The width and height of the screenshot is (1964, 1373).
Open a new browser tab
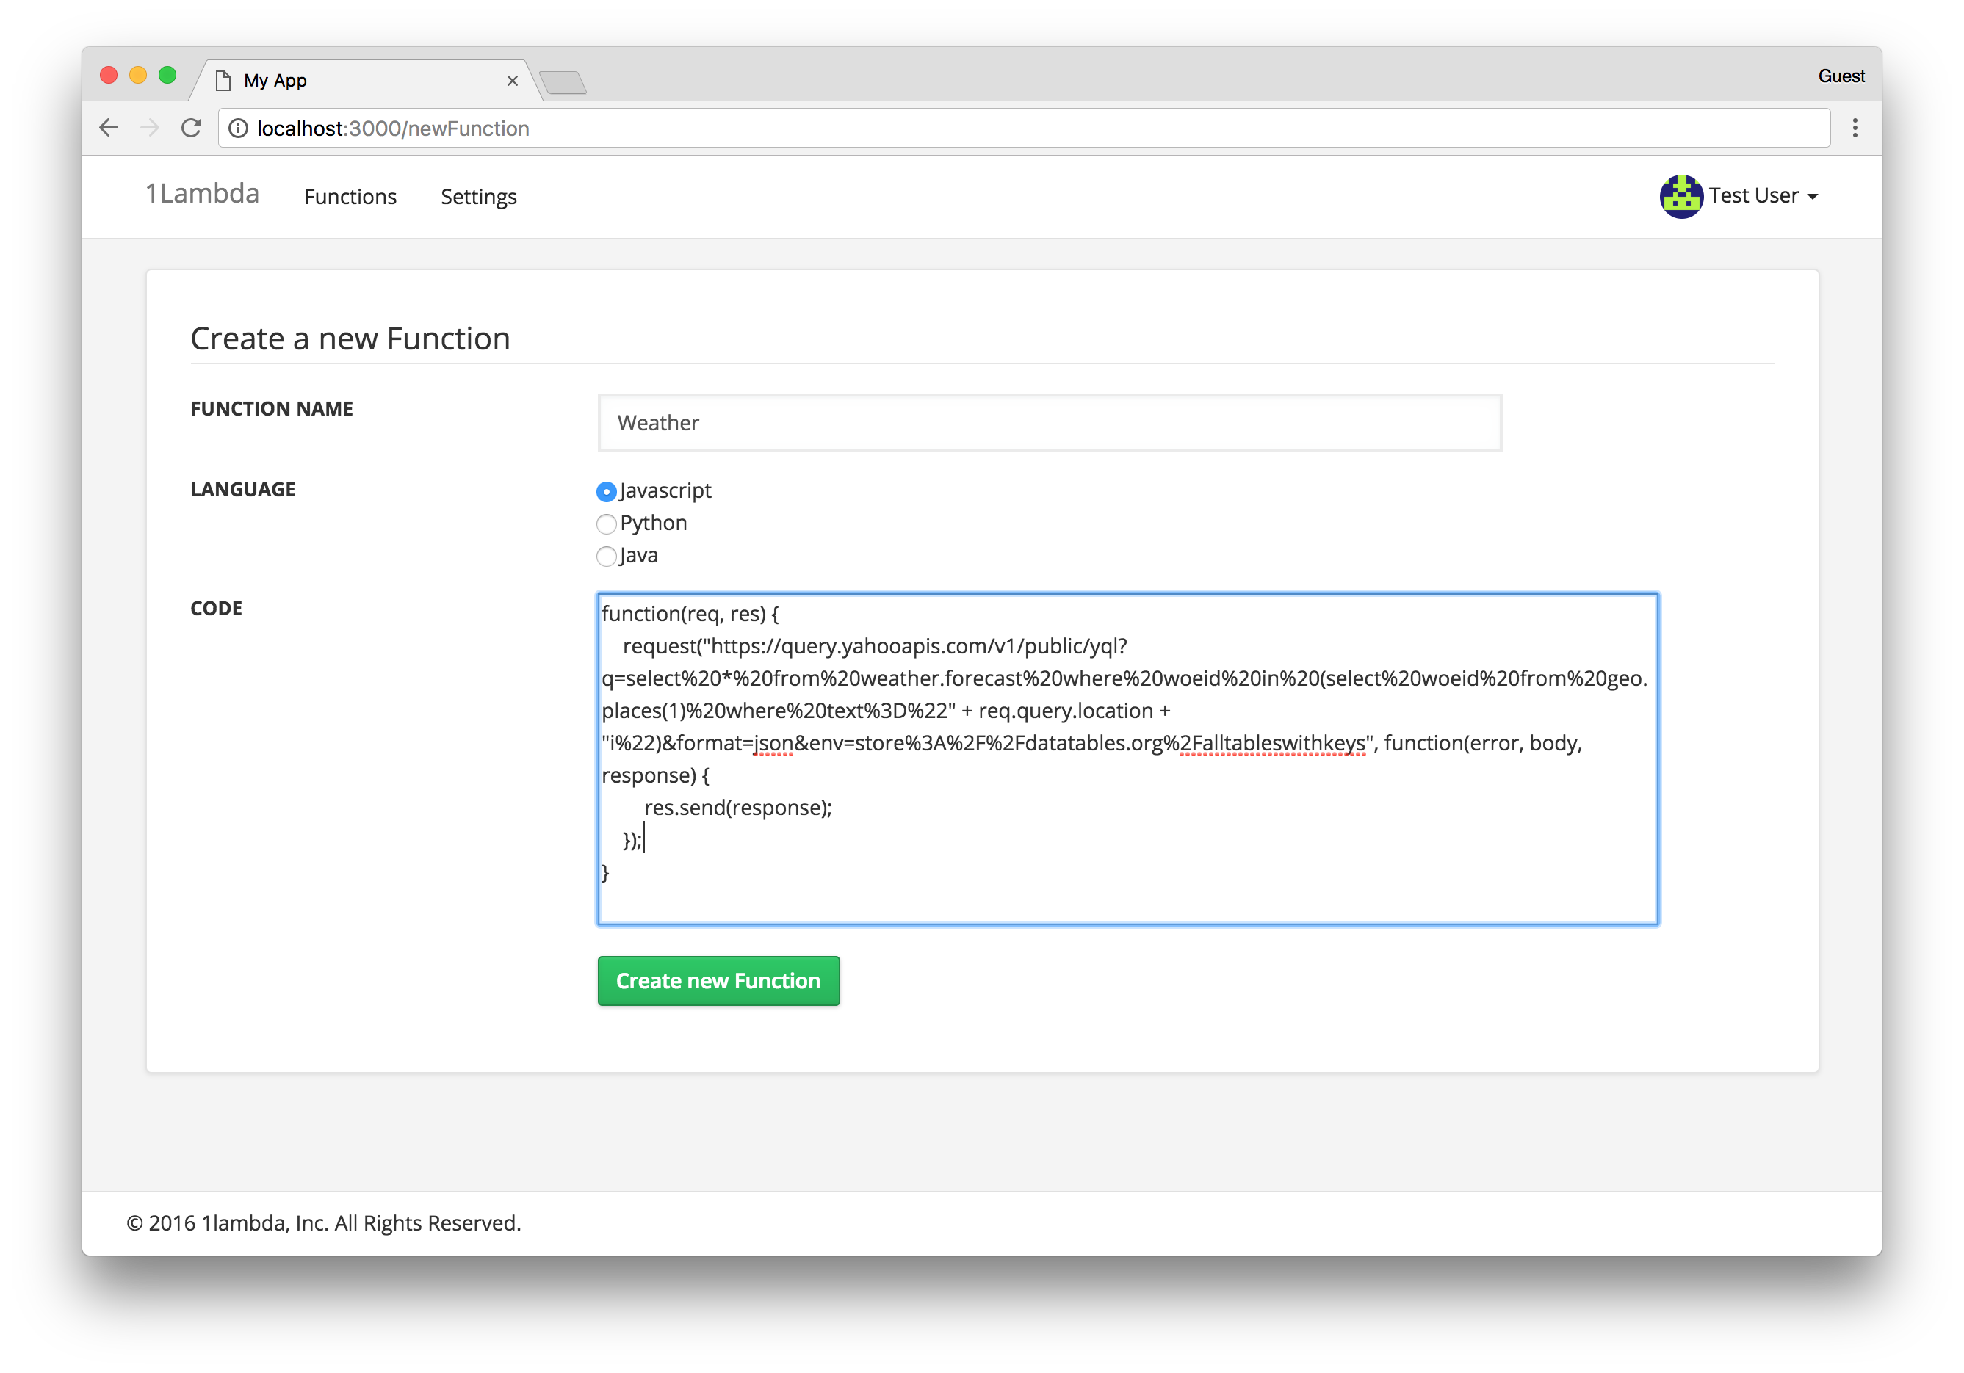click(x=563, y=83)
